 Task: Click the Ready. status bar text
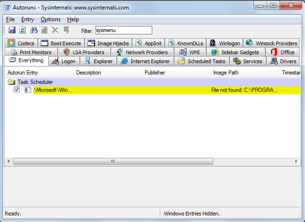tap(13, 214)
